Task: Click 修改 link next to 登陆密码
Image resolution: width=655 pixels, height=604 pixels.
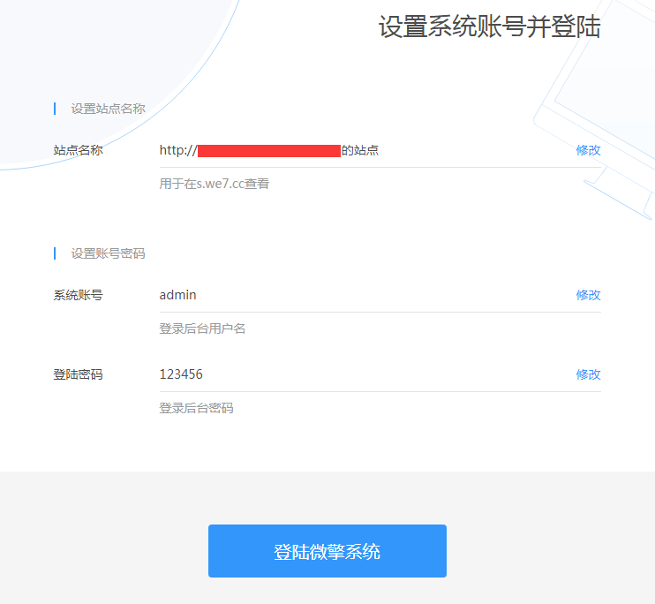Action: (x=588, y=374)
